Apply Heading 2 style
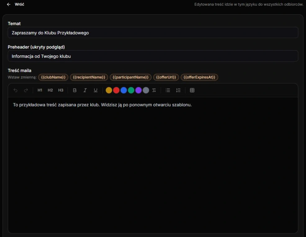 [x=50, y=90]
